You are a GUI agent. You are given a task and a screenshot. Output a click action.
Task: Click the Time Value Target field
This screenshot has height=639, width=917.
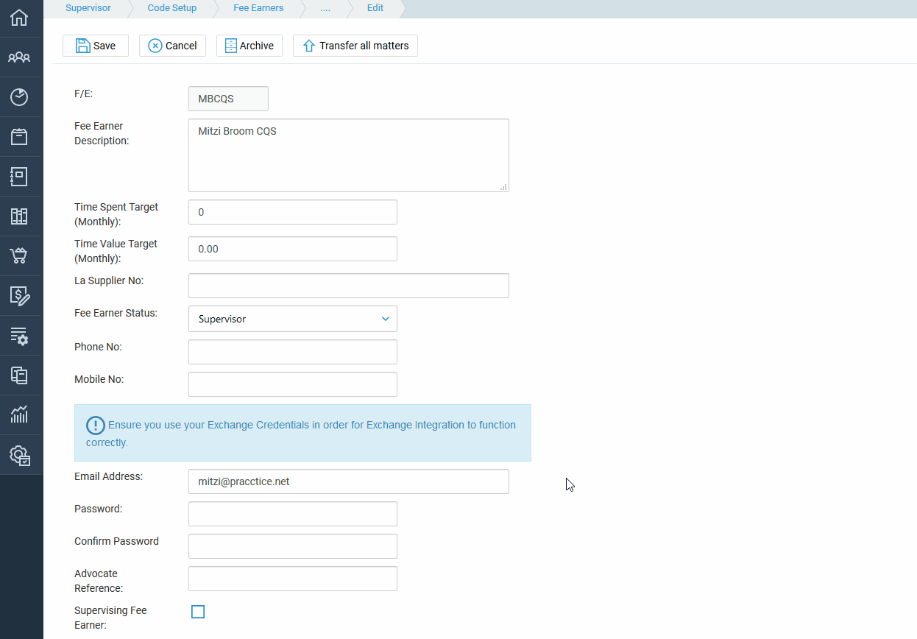point(293,249)
